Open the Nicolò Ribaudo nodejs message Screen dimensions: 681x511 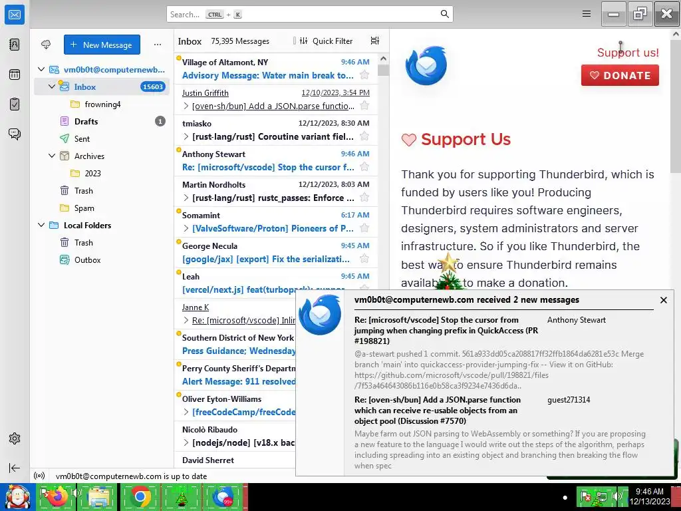point(235,436)
